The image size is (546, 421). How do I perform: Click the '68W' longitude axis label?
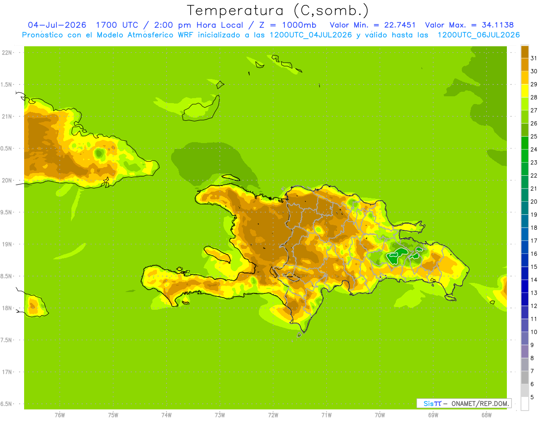click(x=486, y=415)
